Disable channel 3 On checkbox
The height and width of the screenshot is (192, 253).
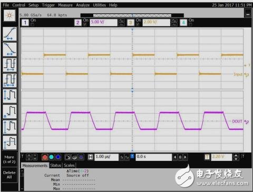138,25
